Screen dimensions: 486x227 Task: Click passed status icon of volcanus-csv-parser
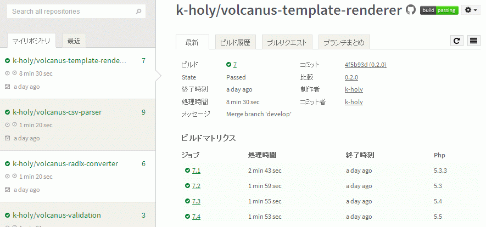(x=8, y=112)
